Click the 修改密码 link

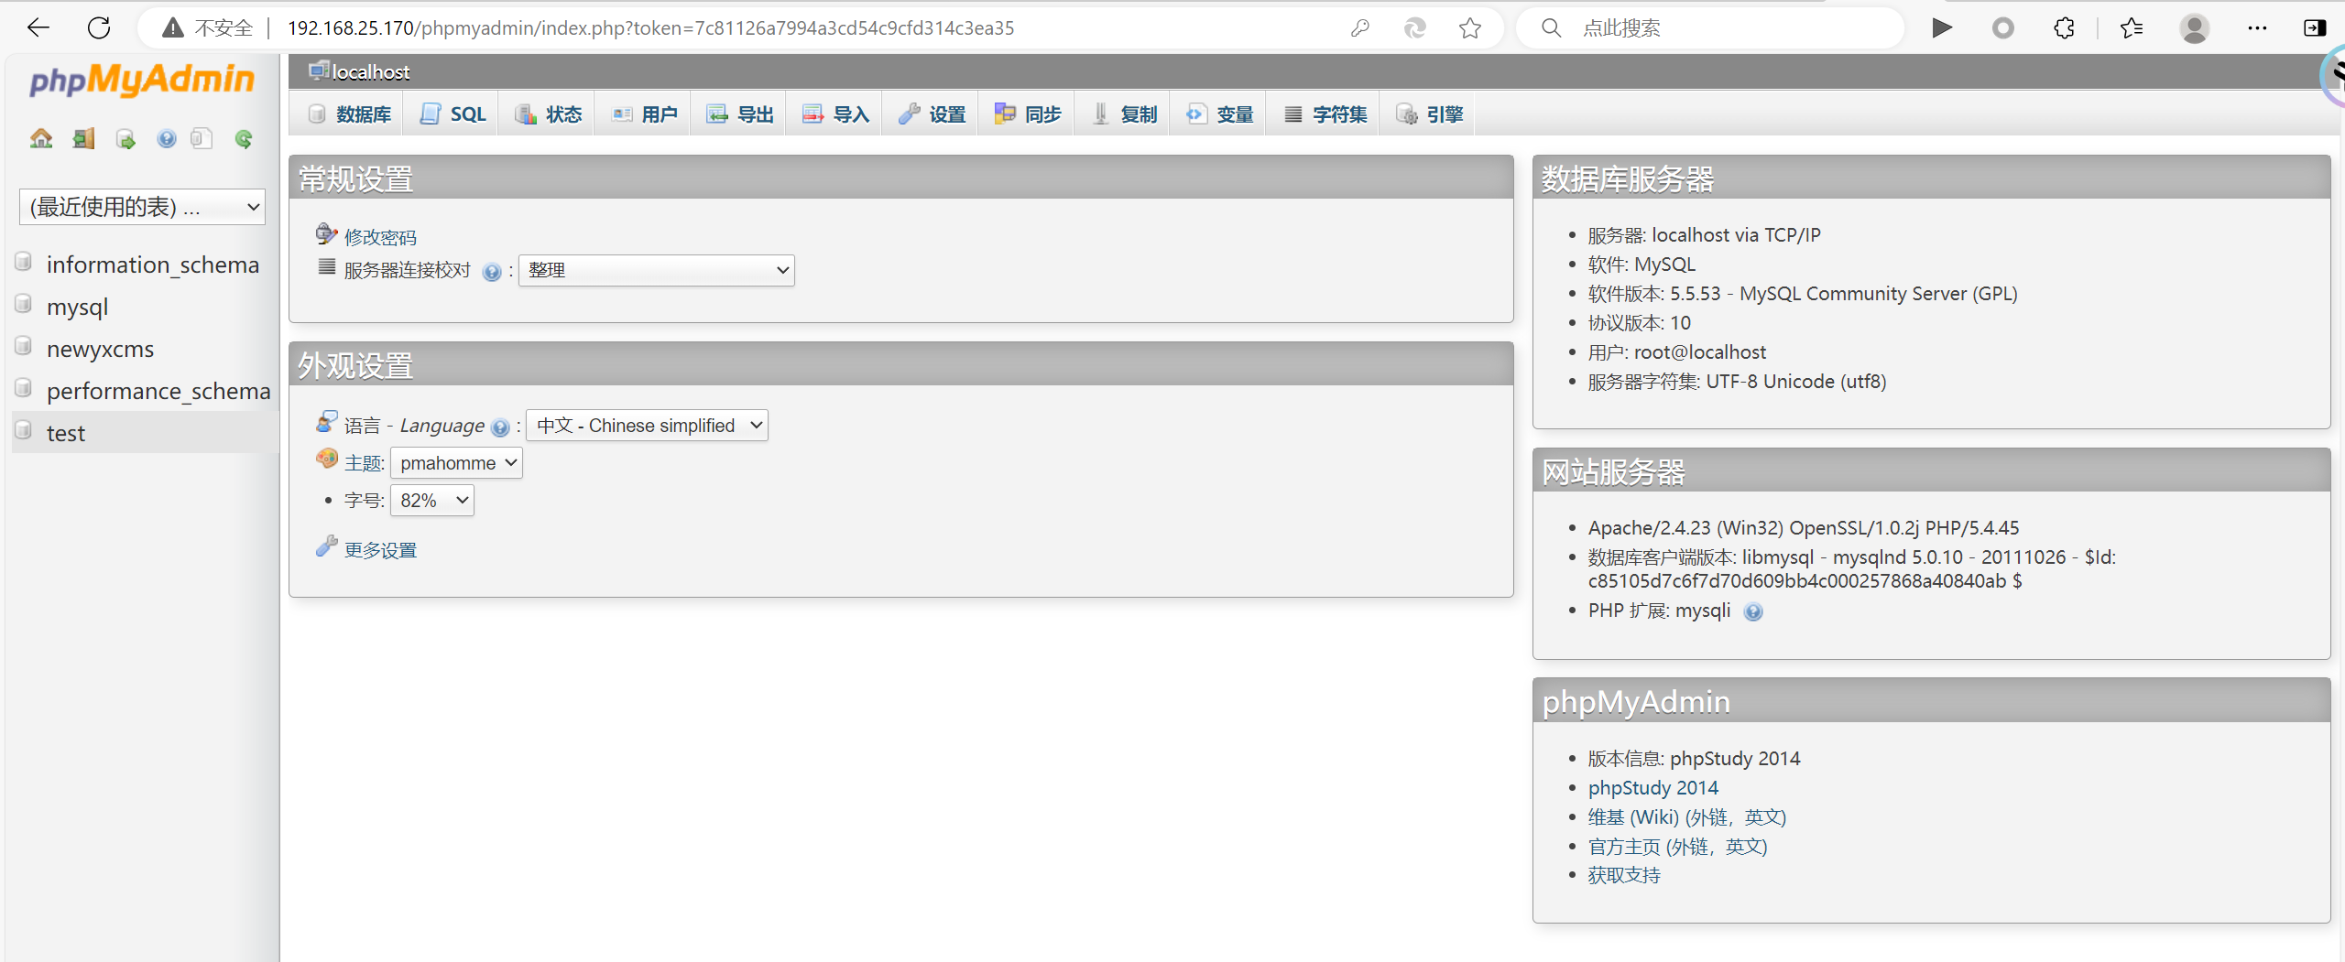[380, 238]
